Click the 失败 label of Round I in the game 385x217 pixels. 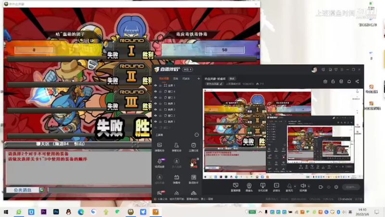[113, 55]
